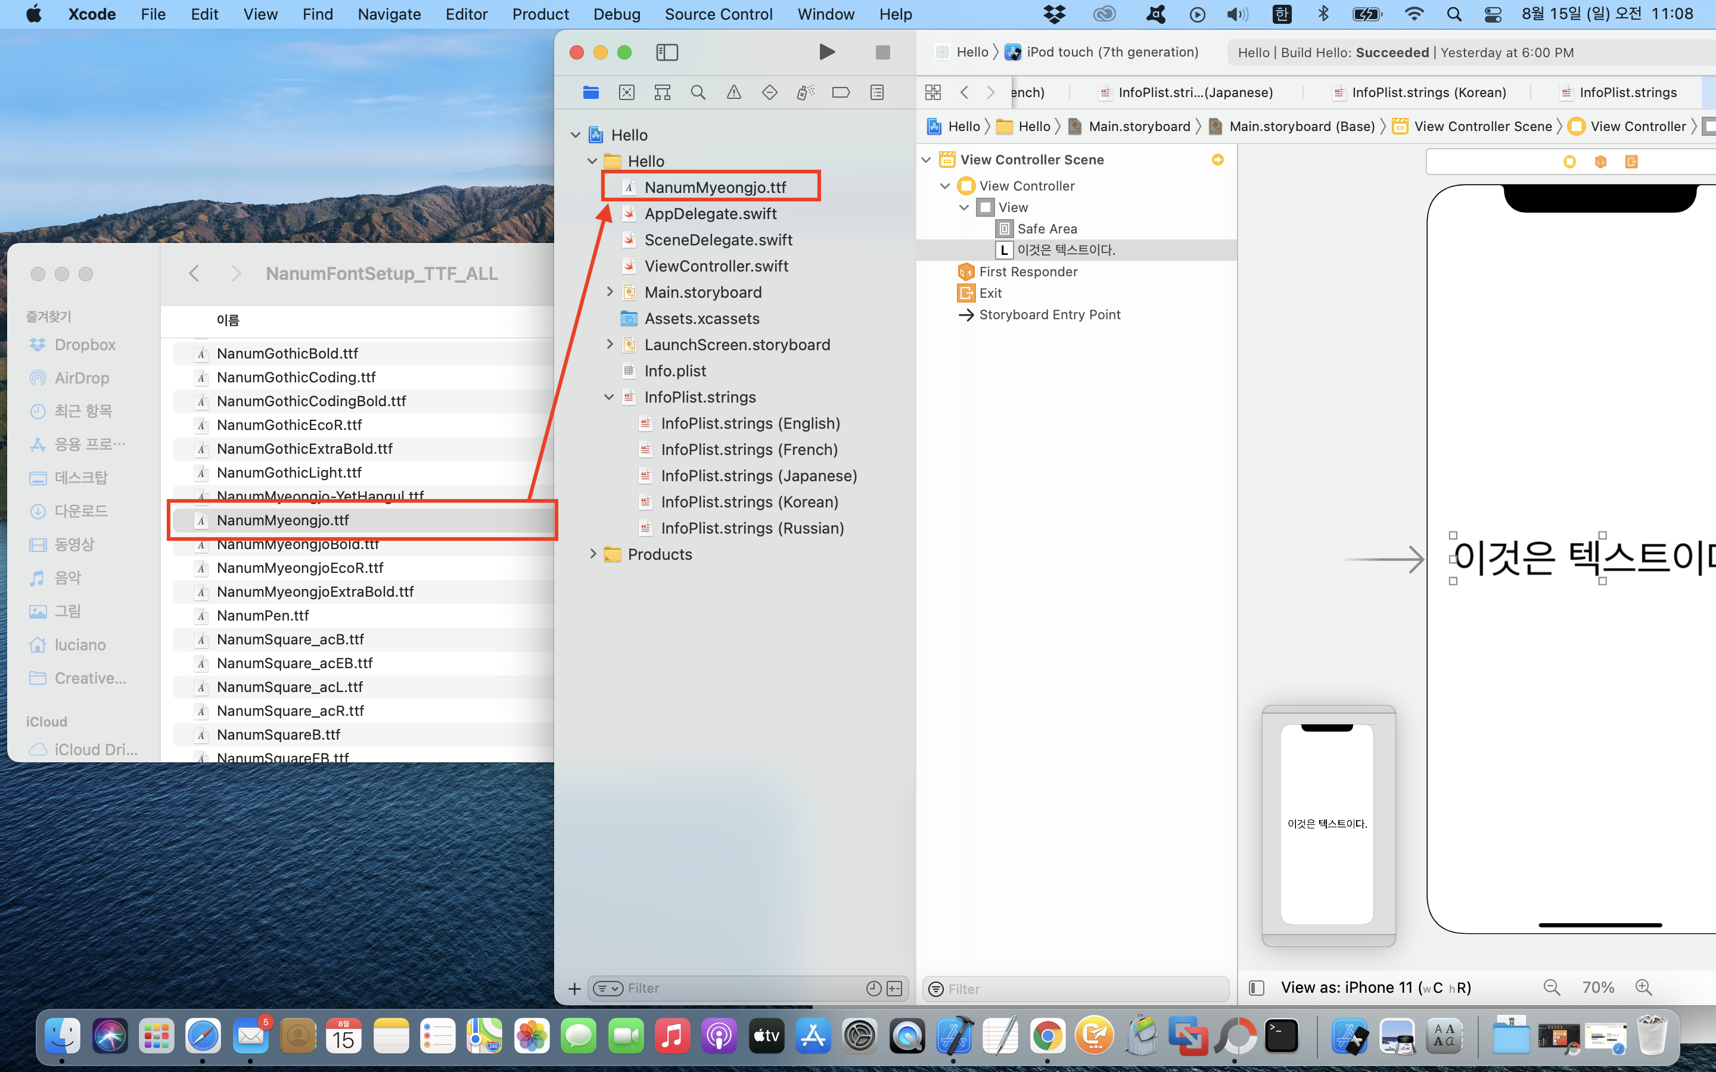Open the Product menu
This screenshot has width=1716, height=1072.
[x=540, y=14]
